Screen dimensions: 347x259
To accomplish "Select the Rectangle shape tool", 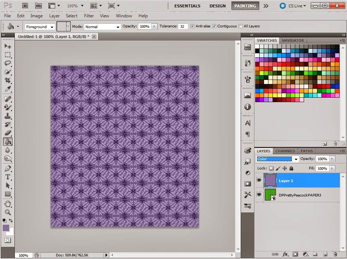I will pos(8,194).
